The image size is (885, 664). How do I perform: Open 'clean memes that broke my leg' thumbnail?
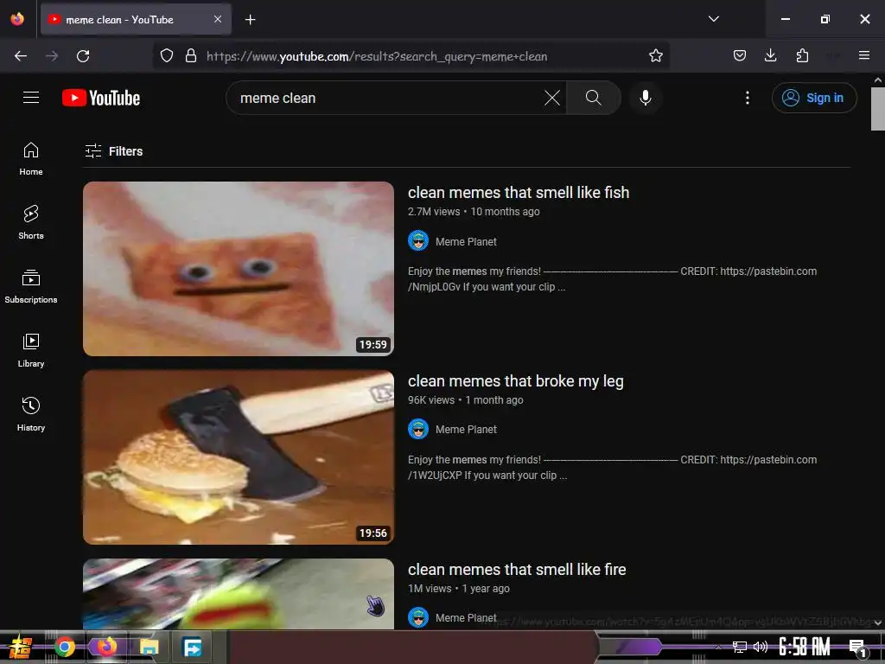239,457
